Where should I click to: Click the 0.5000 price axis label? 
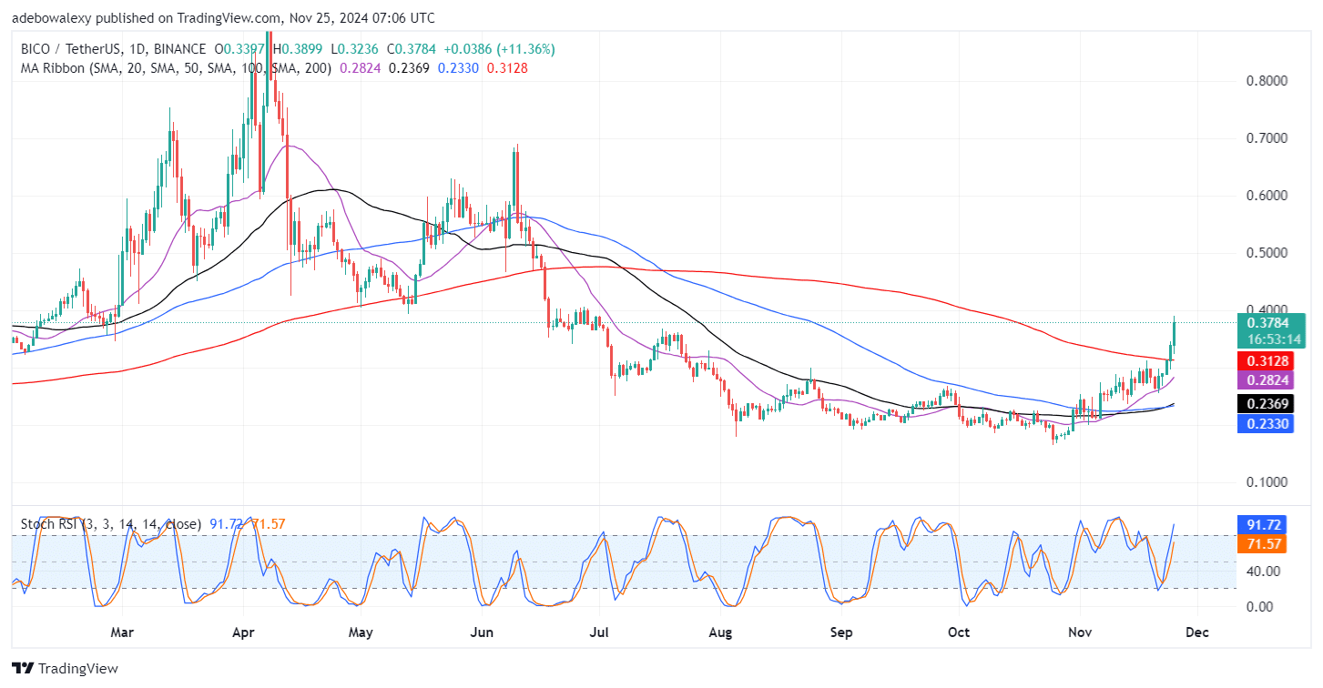1267,253
